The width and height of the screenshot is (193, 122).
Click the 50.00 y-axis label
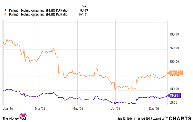click(173, 102)
